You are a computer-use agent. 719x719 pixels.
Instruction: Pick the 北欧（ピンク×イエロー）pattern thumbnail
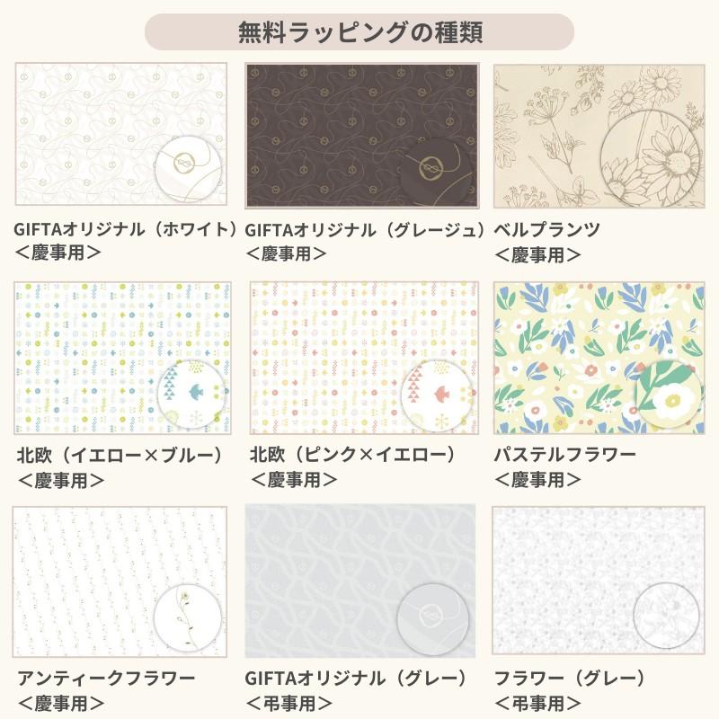(364, 358)
